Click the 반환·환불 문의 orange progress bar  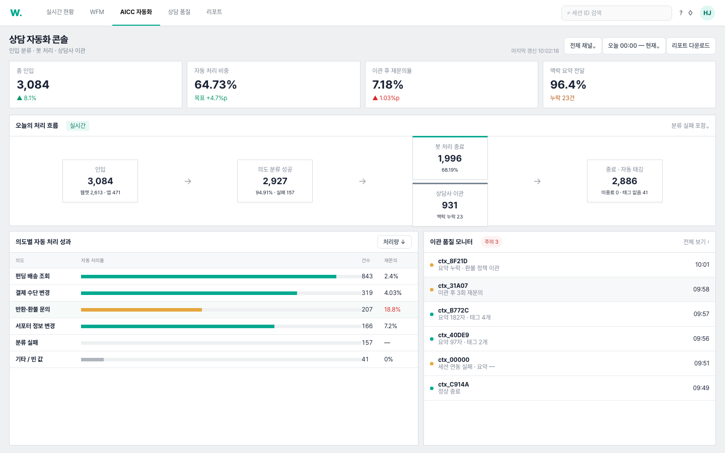[x=141, y=310]
